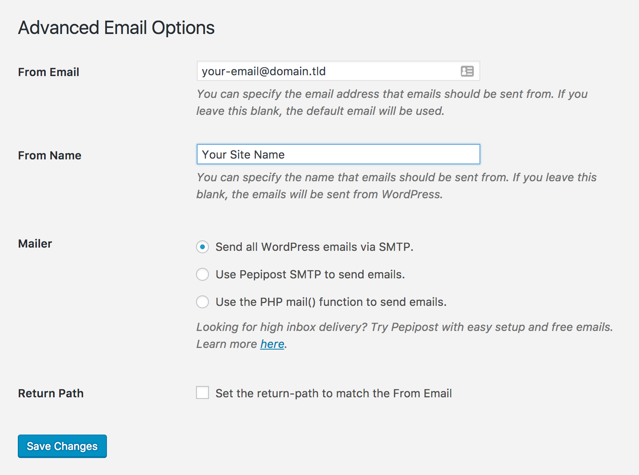Click the 'Mailer' row label

(x=35, y=244)
